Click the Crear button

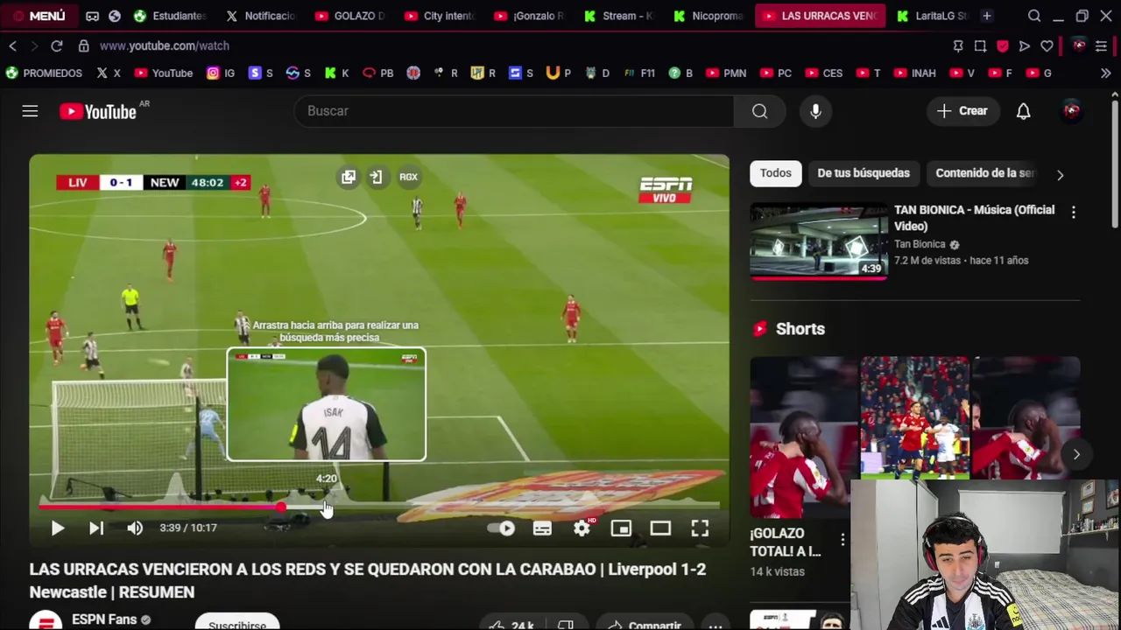tap(962, 111)
